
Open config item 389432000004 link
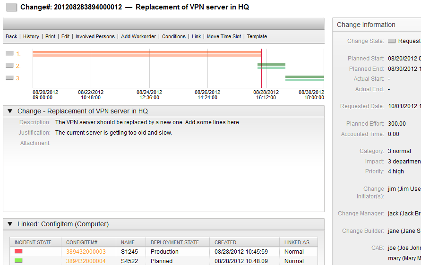[86, 261]
